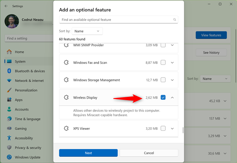Open Privacy & security settings
The image size is (237, 163).
[x=29, y=148]
